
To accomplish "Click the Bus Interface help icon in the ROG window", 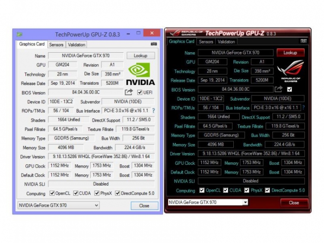I will (x=303, y=107).
